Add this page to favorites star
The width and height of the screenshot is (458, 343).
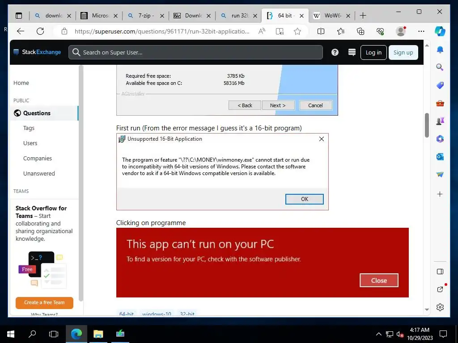click(x=297, y=31)
